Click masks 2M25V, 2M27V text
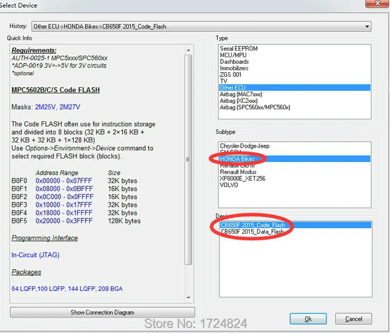This screenshot has height=333, width=390. pyautogui.click(x=58, y=107)
